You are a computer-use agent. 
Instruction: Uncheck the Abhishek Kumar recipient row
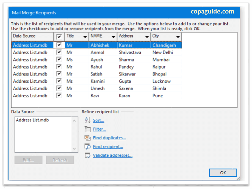pos(59,45)
